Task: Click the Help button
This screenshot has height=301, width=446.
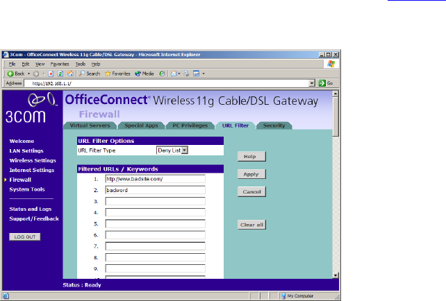Action: (x=251, y=157)
